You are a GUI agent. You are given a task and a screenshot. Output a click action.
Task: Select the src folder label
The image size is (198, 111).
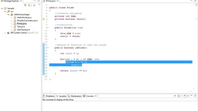12,11
